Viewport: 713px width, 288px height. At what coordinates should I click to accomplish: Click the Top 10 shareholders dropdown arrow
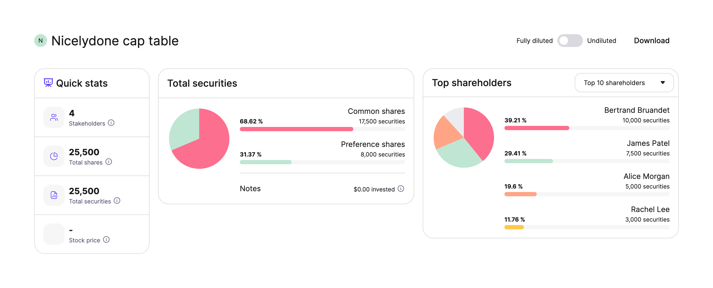coord(663,83)
